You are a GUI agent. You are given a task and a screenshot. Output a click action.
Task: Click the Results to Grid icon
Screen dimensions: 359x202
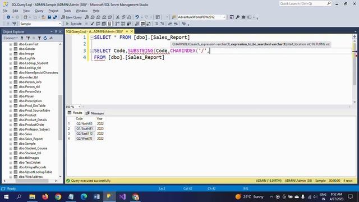pos(142,24)
